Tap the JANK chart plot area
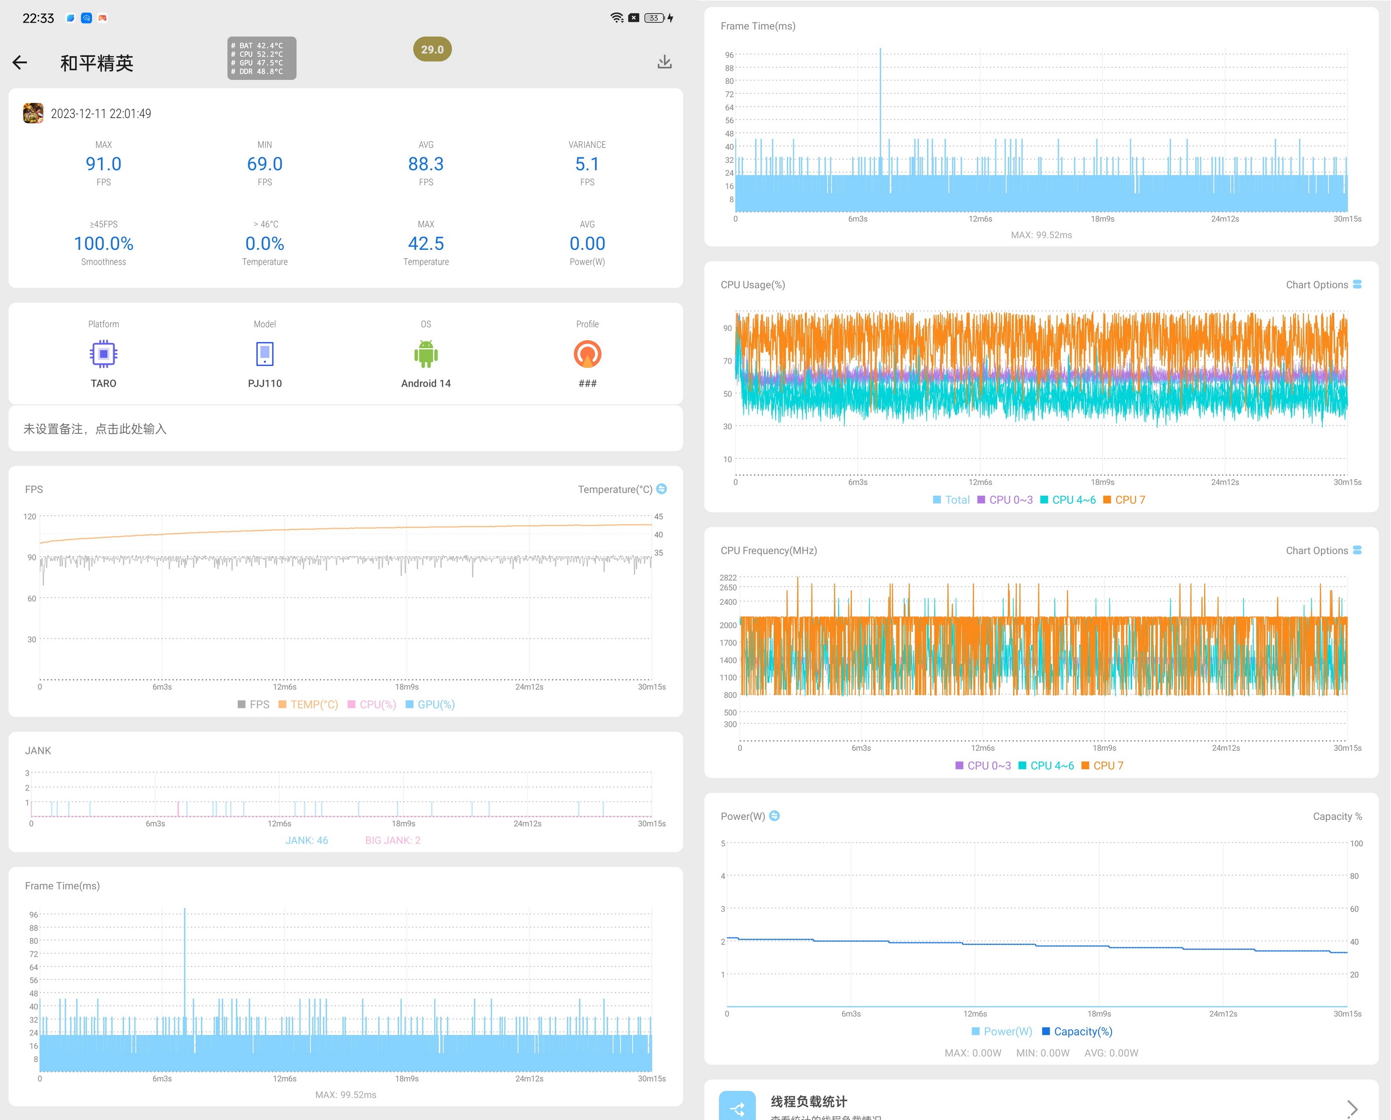Viewport: 1391px width, 1120px height. (x=341, y=795)
